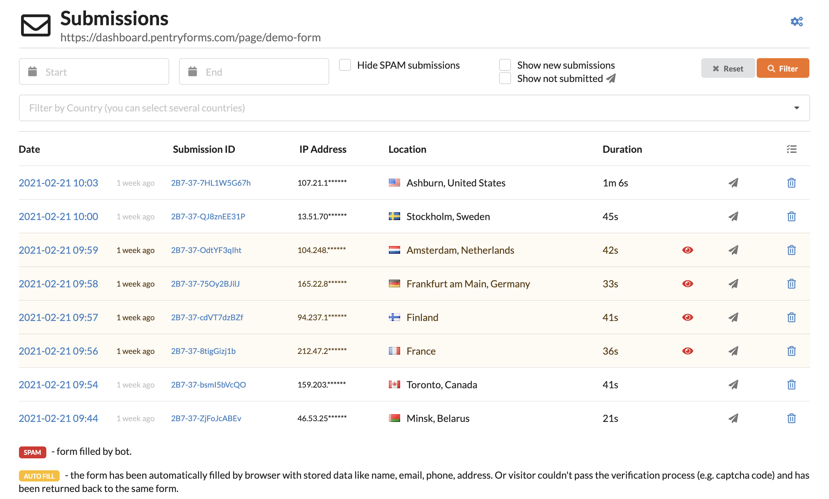Screen dimensions: 829x499
Task: Click red eye icon on Amsterdam row
Action: (x=688, y=250)
